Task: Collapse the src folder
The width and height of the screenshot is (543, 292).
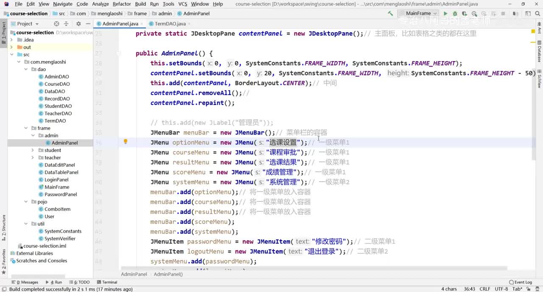Action: [x=12, y=55]
